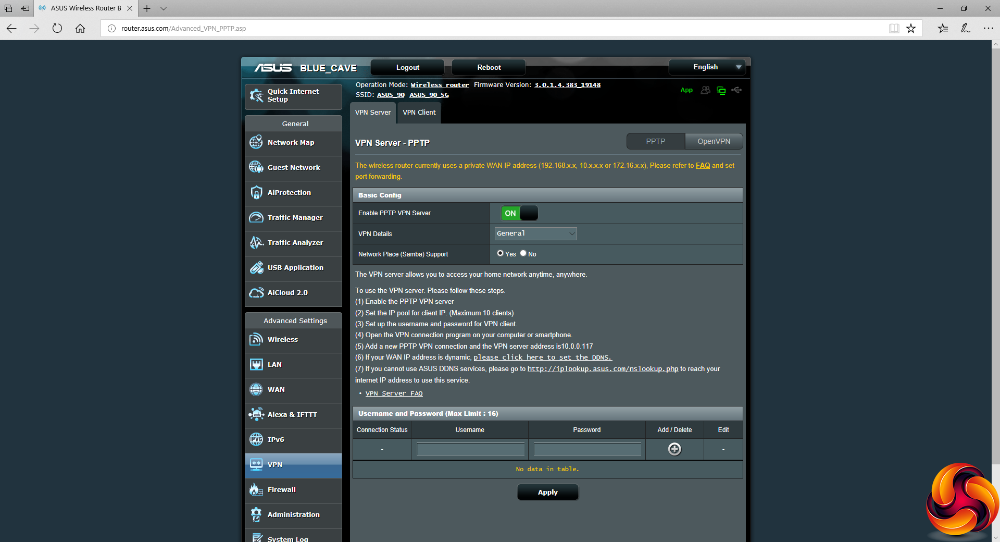The height and width of the screenshot is (542, 1000).
Task: Open the VPN Details dropdown
Action: [535, 233]
